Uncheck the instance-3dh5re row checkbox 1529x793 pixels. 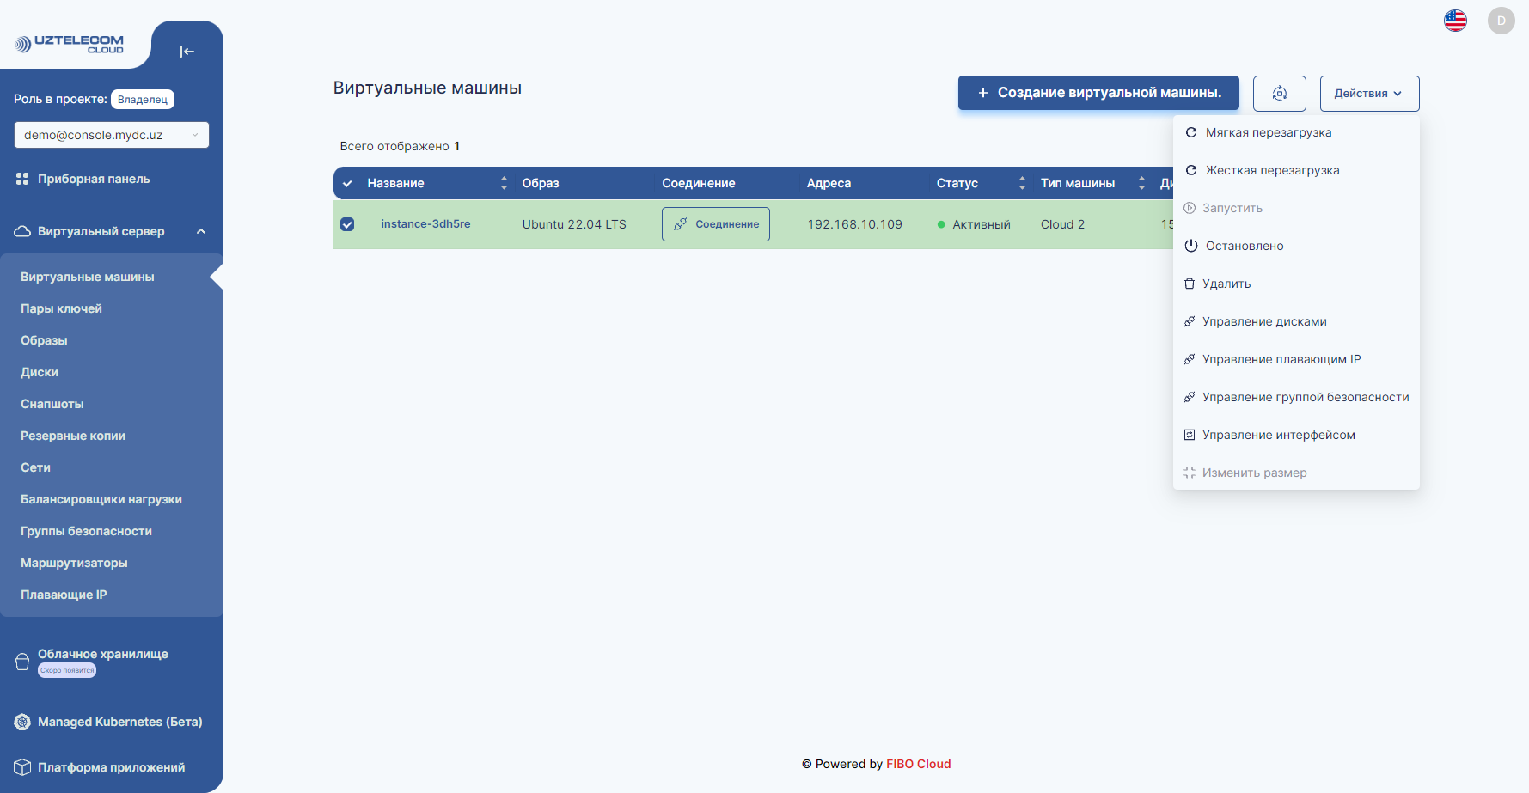click(x=347, y=224)
